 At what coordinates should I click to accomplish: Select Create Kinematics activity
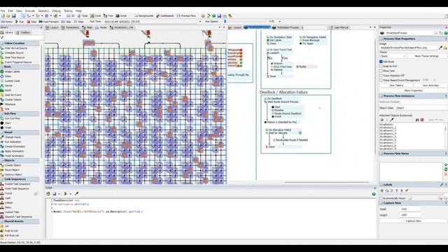tap(15, 146)
